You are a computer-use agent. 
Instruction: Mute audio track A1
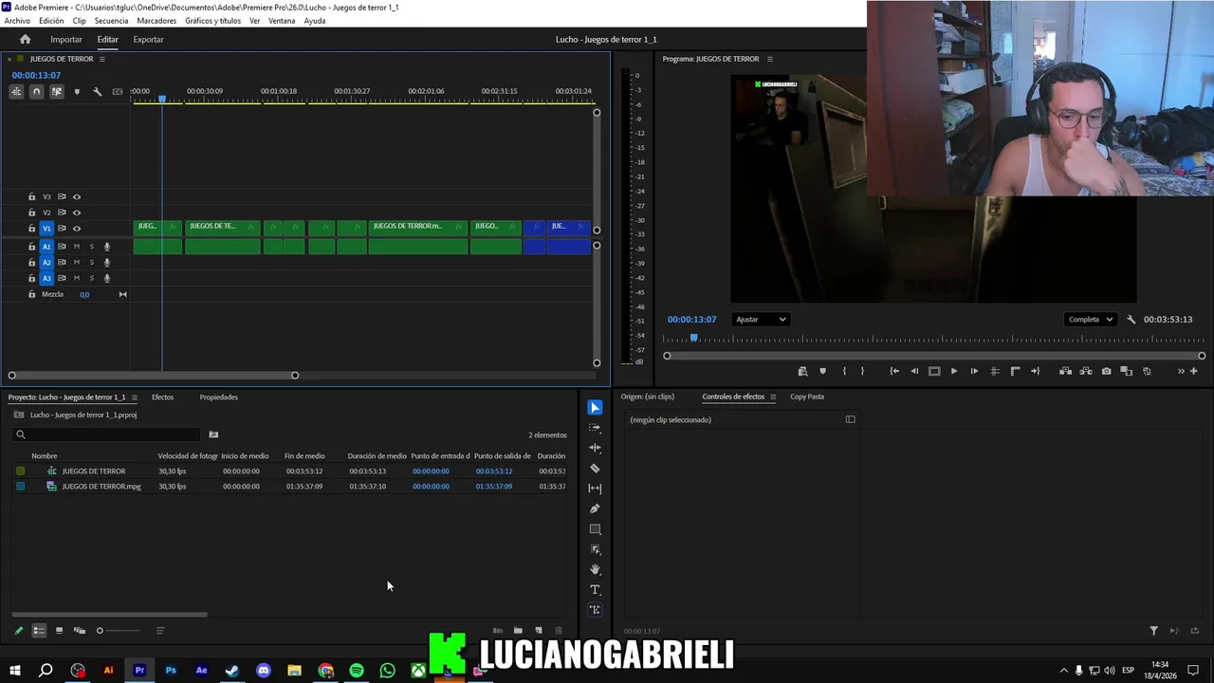click(x=77, y=247)
